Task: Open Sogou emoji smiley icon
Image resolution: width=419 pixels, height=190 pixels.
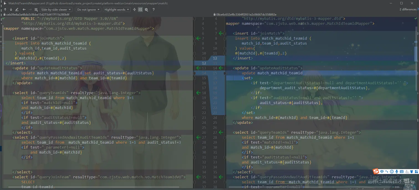Action: click(x=392, y=171)
